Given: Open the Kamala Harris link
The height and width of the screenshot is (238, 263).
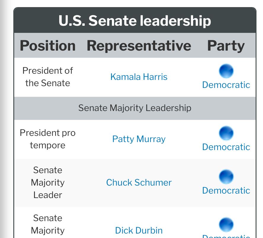Looking at the screenshot, I should 139,77.
